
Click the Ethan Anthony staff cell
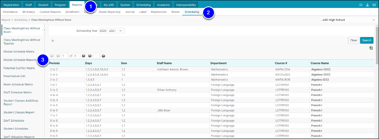[167, 90]
